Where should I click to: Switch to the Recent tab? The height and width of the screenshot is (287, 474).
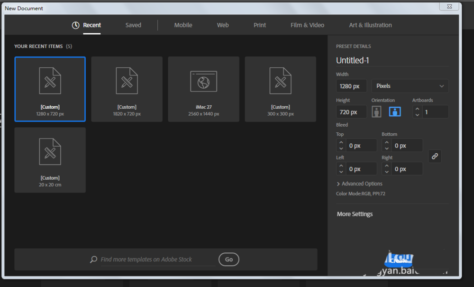(x=92, y=25)
